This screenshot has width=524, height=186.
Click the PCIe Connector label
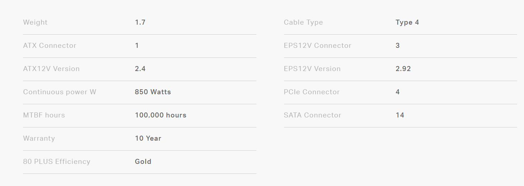pyautogui.click(x=311, y=92)
